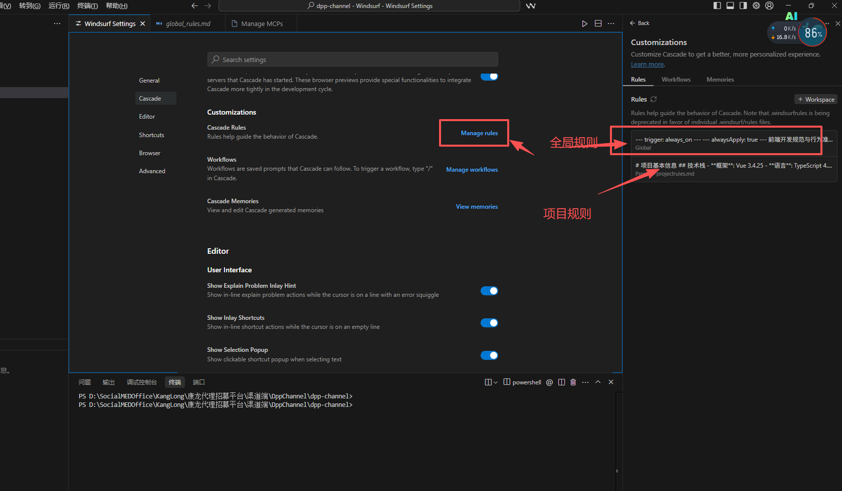The height and width of the screenshot is (491, 842).
Task: Toggle the browser previews switch above Customizations
Action: click(x=489, y=77)
